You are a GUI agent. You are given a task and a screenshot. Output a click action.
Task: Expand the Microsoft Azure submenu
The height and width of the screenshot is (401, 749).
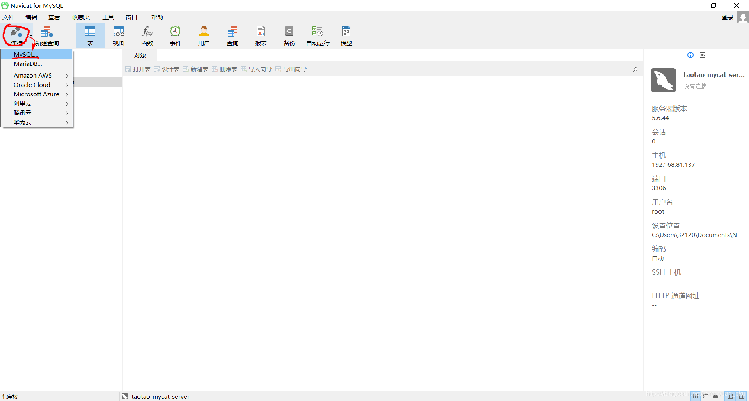click(37, 94)
